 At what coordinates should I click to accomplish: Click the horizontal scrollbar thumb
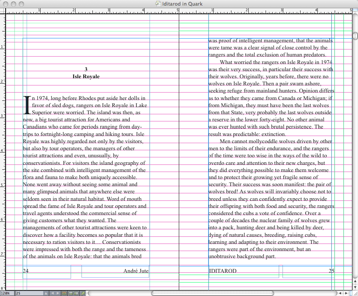point(213,293)
